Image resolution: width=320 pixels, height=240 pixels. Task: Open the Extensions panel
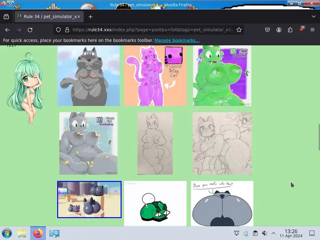pos(290,30)
